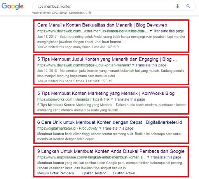Expand arrow beside dewaweb cara-menulis URL

point(151,31)
